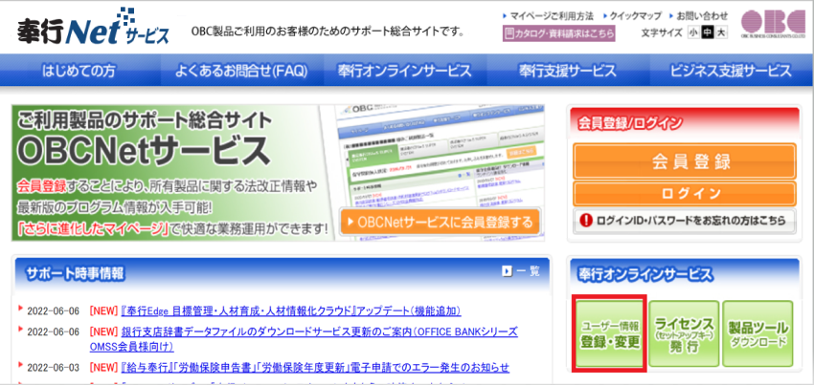Click OBCNetサービスに会員登録する banner button
Image resolution: width=814 pixels, height=385 pixels.
tap(440, 223)
